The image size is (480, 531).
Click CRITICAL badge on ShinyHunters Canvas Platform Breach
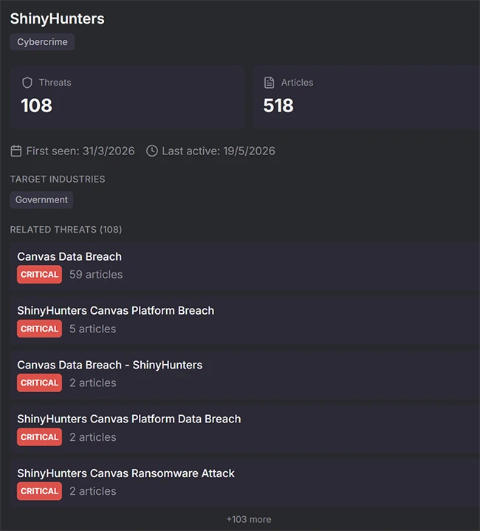40,329
